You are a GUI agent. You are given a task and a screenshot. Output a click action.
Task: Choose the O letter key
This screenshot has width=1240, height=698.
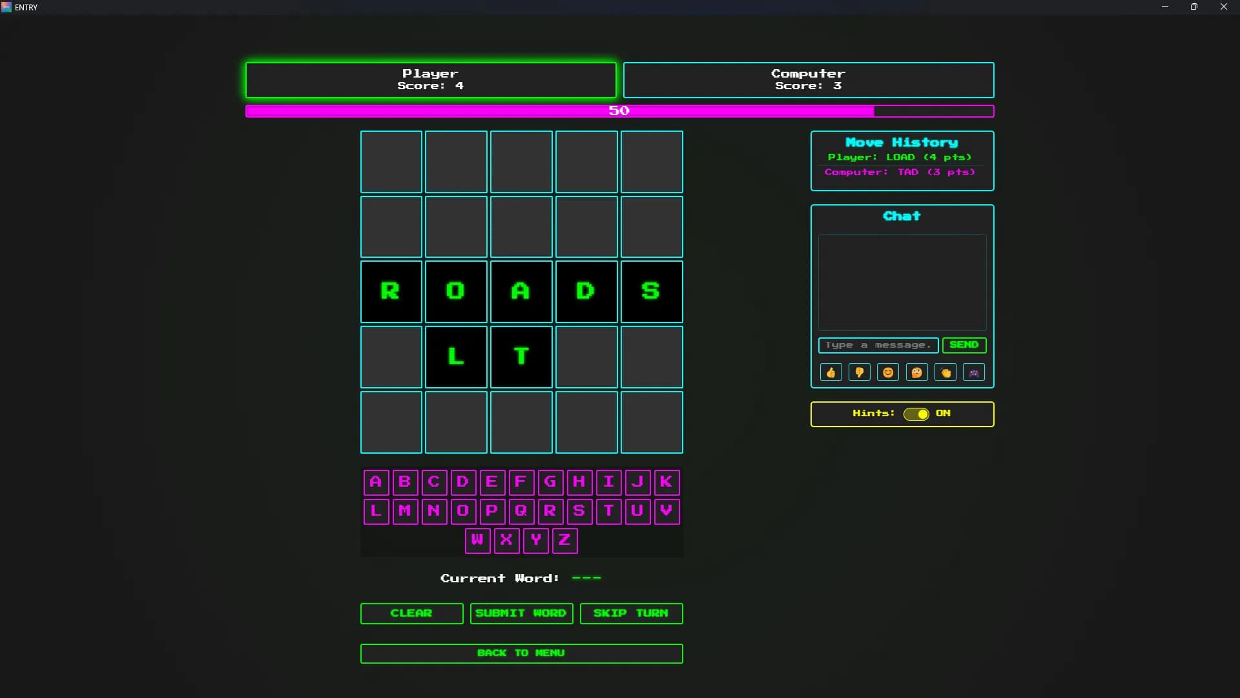[463, 511]
